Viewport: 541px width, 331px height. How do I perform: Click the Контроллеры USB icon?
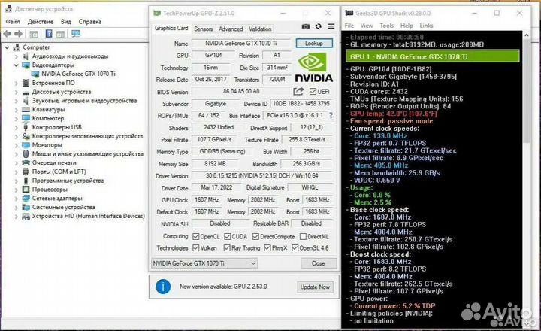26,127
